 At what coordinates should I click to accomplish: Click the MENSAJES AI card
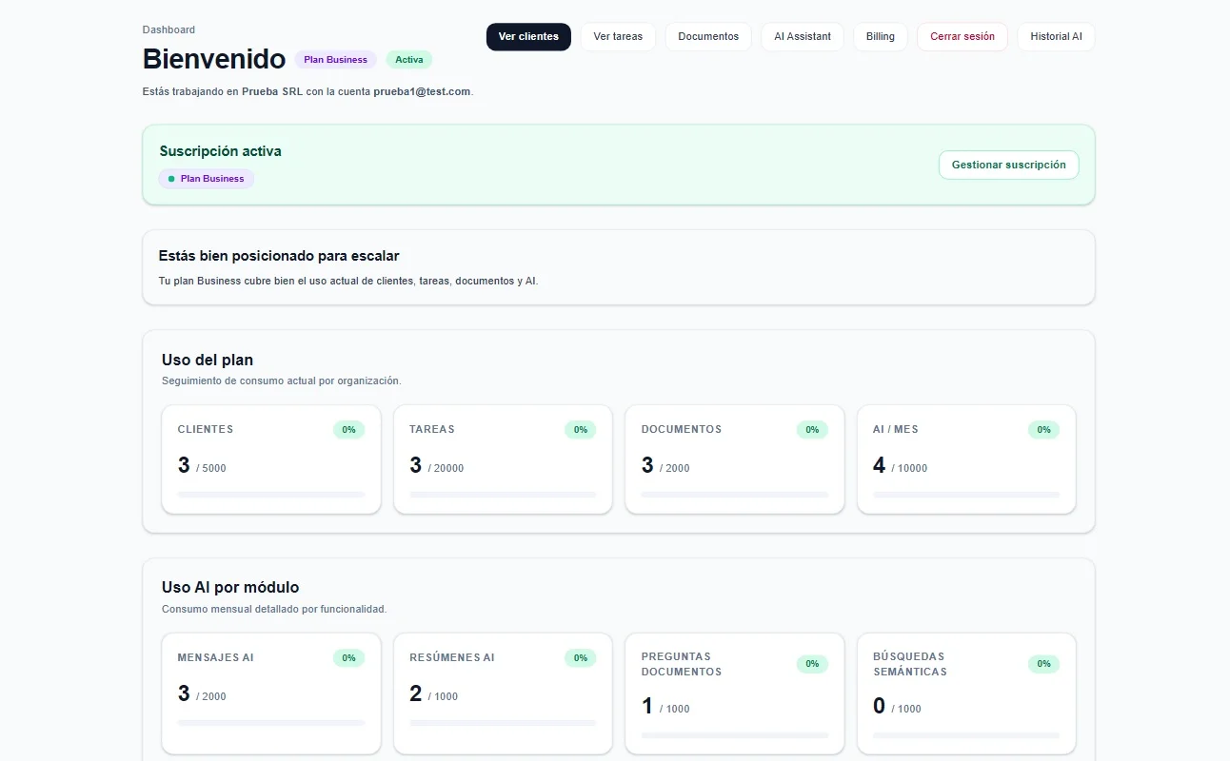click(x=270, y=693)
